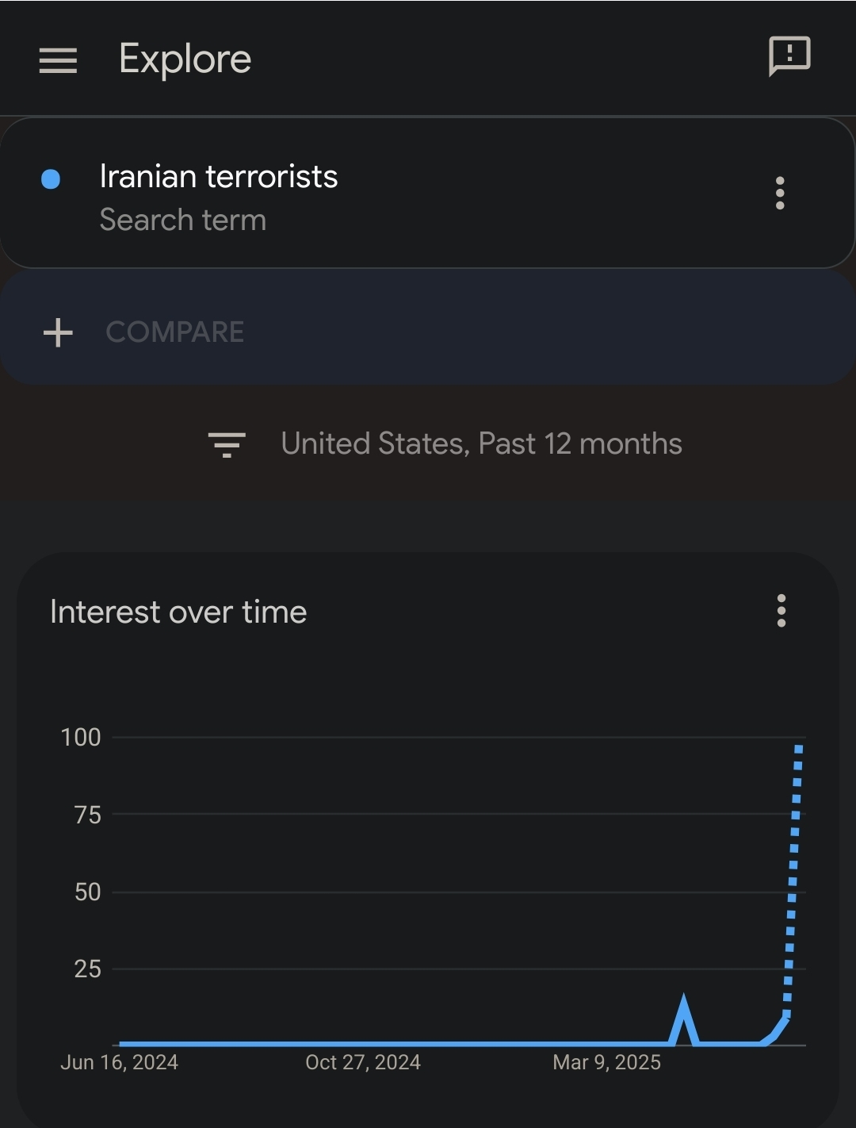The width and height of the screenshot is (856, 1128).
Task: Click the dotted rising line peak at 100
Action: pyautogui.click(x=799, y=747)
